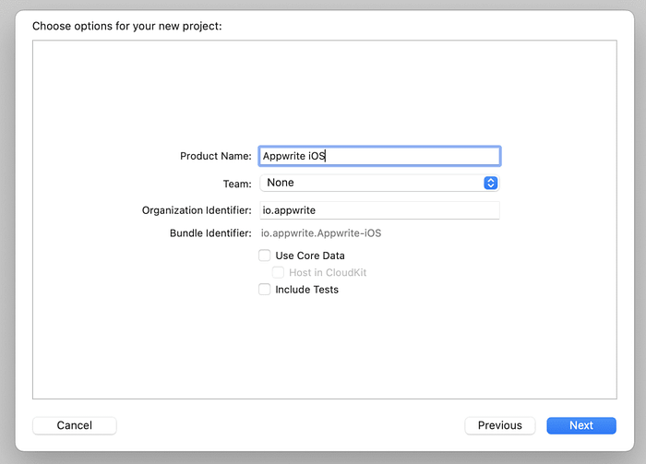This screenshot has width=646, height=464.
Task: Proceed with the Next button
Action: coord(581,425)
